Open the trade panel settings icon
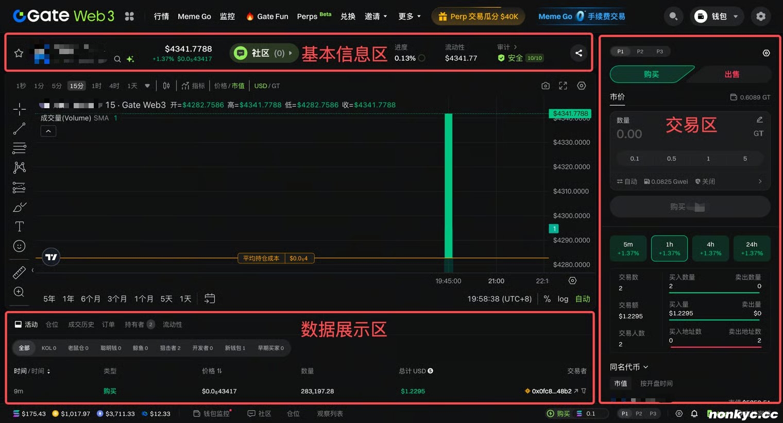Image resolution: width=783 pixels, height=423 pixels. point(766,53)
